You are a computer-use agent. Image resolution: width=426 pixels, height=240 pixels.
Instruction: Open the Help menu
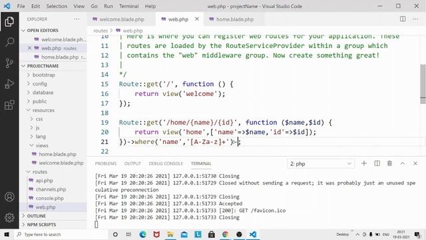click(x=150, y=6)
